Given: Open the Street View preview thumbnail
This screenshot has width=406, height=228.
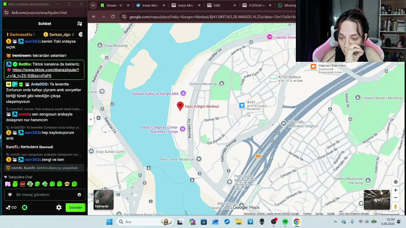Looking at the screenshot, I should pyautogui.click(x=377, y=200).
